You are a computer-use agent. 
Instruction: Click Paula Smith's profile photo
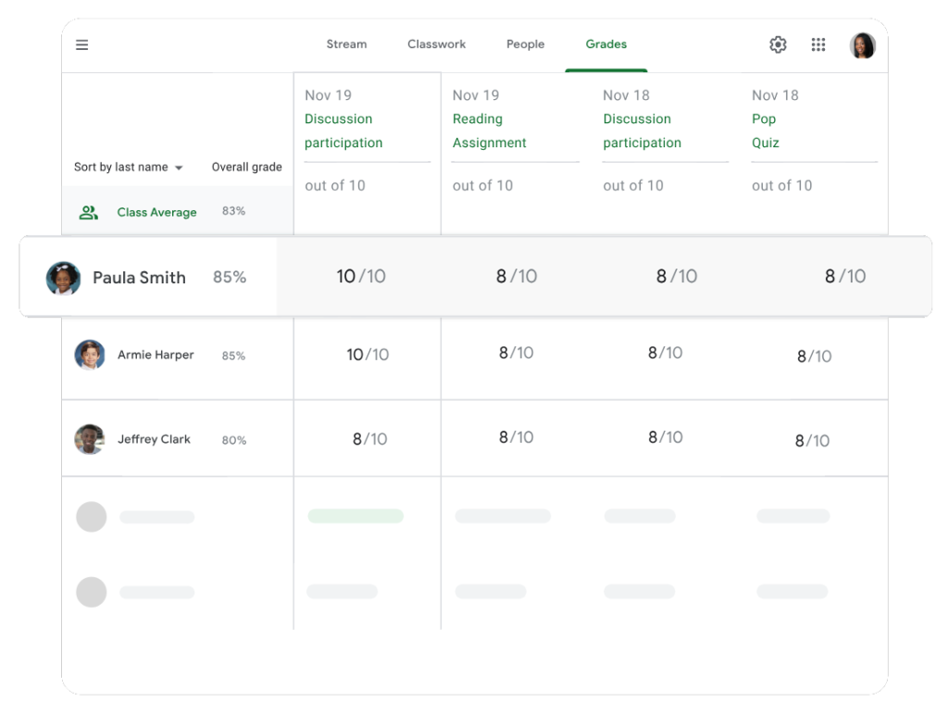click(x=64, y=278)
